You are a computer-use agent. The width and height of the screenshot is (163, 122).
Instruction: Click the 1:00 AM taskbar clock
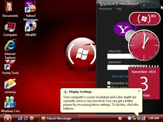point(154,118)
